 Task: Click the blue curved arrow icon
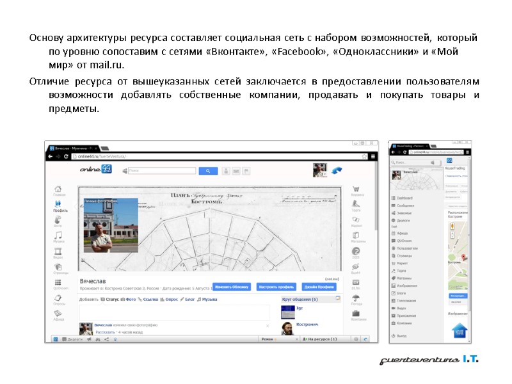pyautogui.click(x=337, y=170)
